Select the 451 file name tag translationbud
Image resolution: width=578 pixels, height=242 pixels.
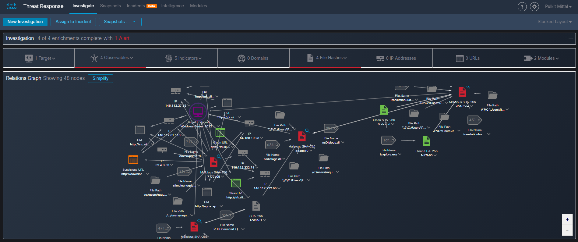(x=475, y=120)
